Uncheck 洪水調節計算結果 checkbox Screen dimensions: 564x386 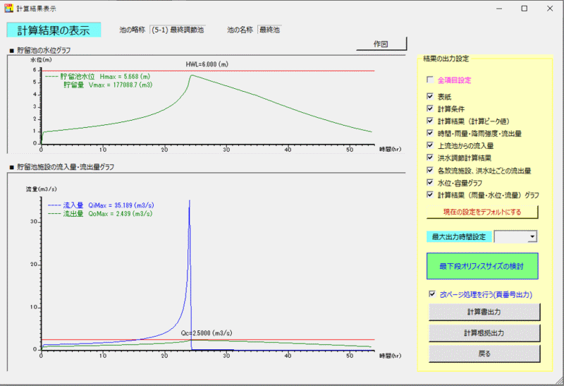pos(430,157)
